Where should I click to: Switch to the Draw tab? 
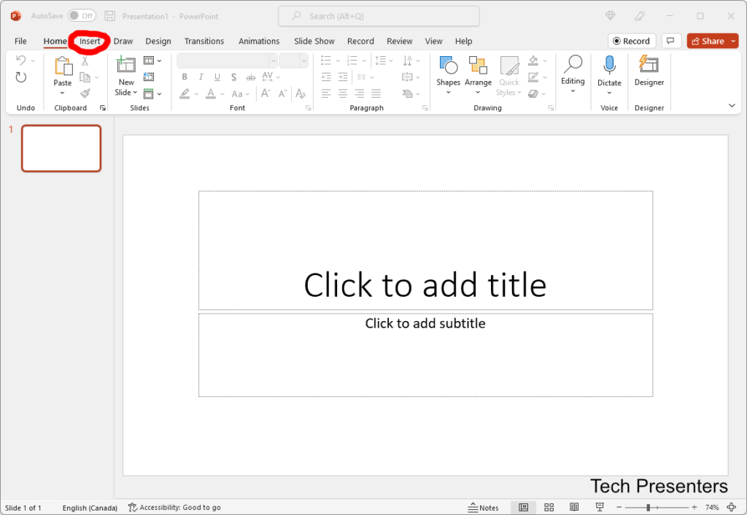[x=123, y=41]
